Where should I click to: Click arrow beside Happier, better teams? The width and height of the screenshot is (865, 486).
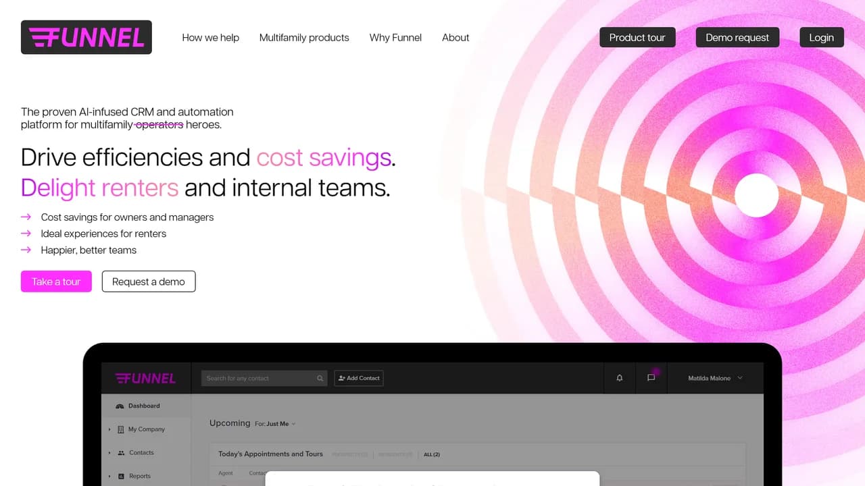pyautogui.click(x=26, y=250)
